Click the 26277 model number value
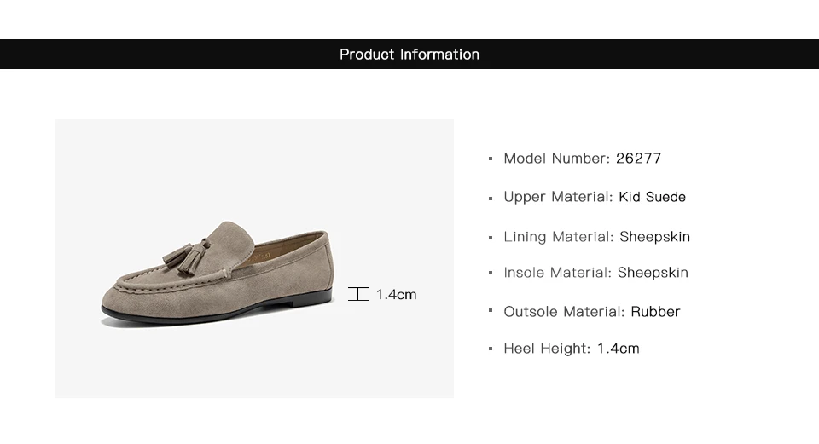The width and height of the screenshot is (819, 444). (638, 159)
